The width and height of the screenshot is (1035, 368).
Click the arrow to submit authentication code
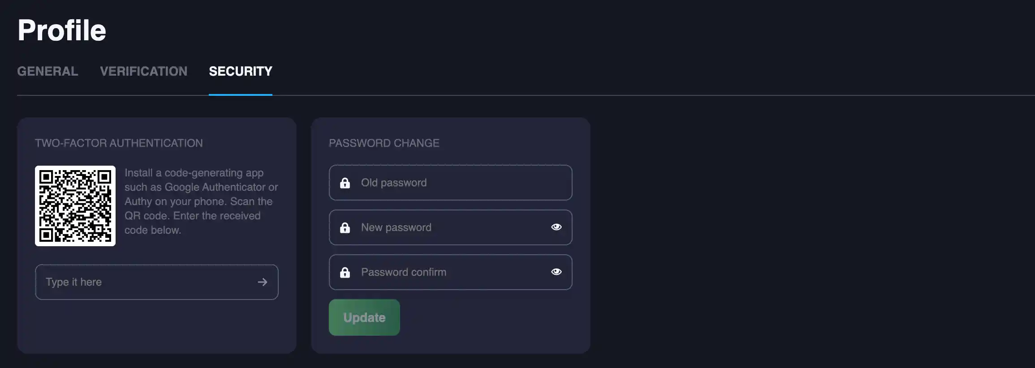point(263,282)
